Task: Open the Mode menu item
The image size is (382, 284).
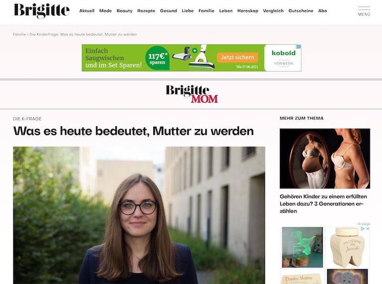Action: click(106, 11)
